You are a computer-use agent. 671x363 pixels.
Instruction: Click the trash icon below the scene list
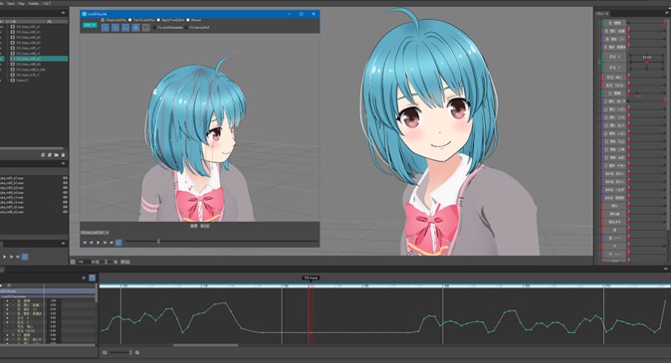[x=63, y=155]
